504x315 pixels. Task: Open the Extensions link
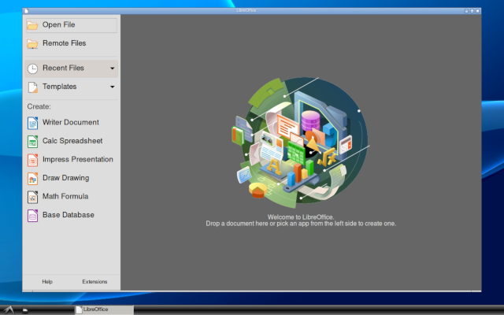point(94,282)
